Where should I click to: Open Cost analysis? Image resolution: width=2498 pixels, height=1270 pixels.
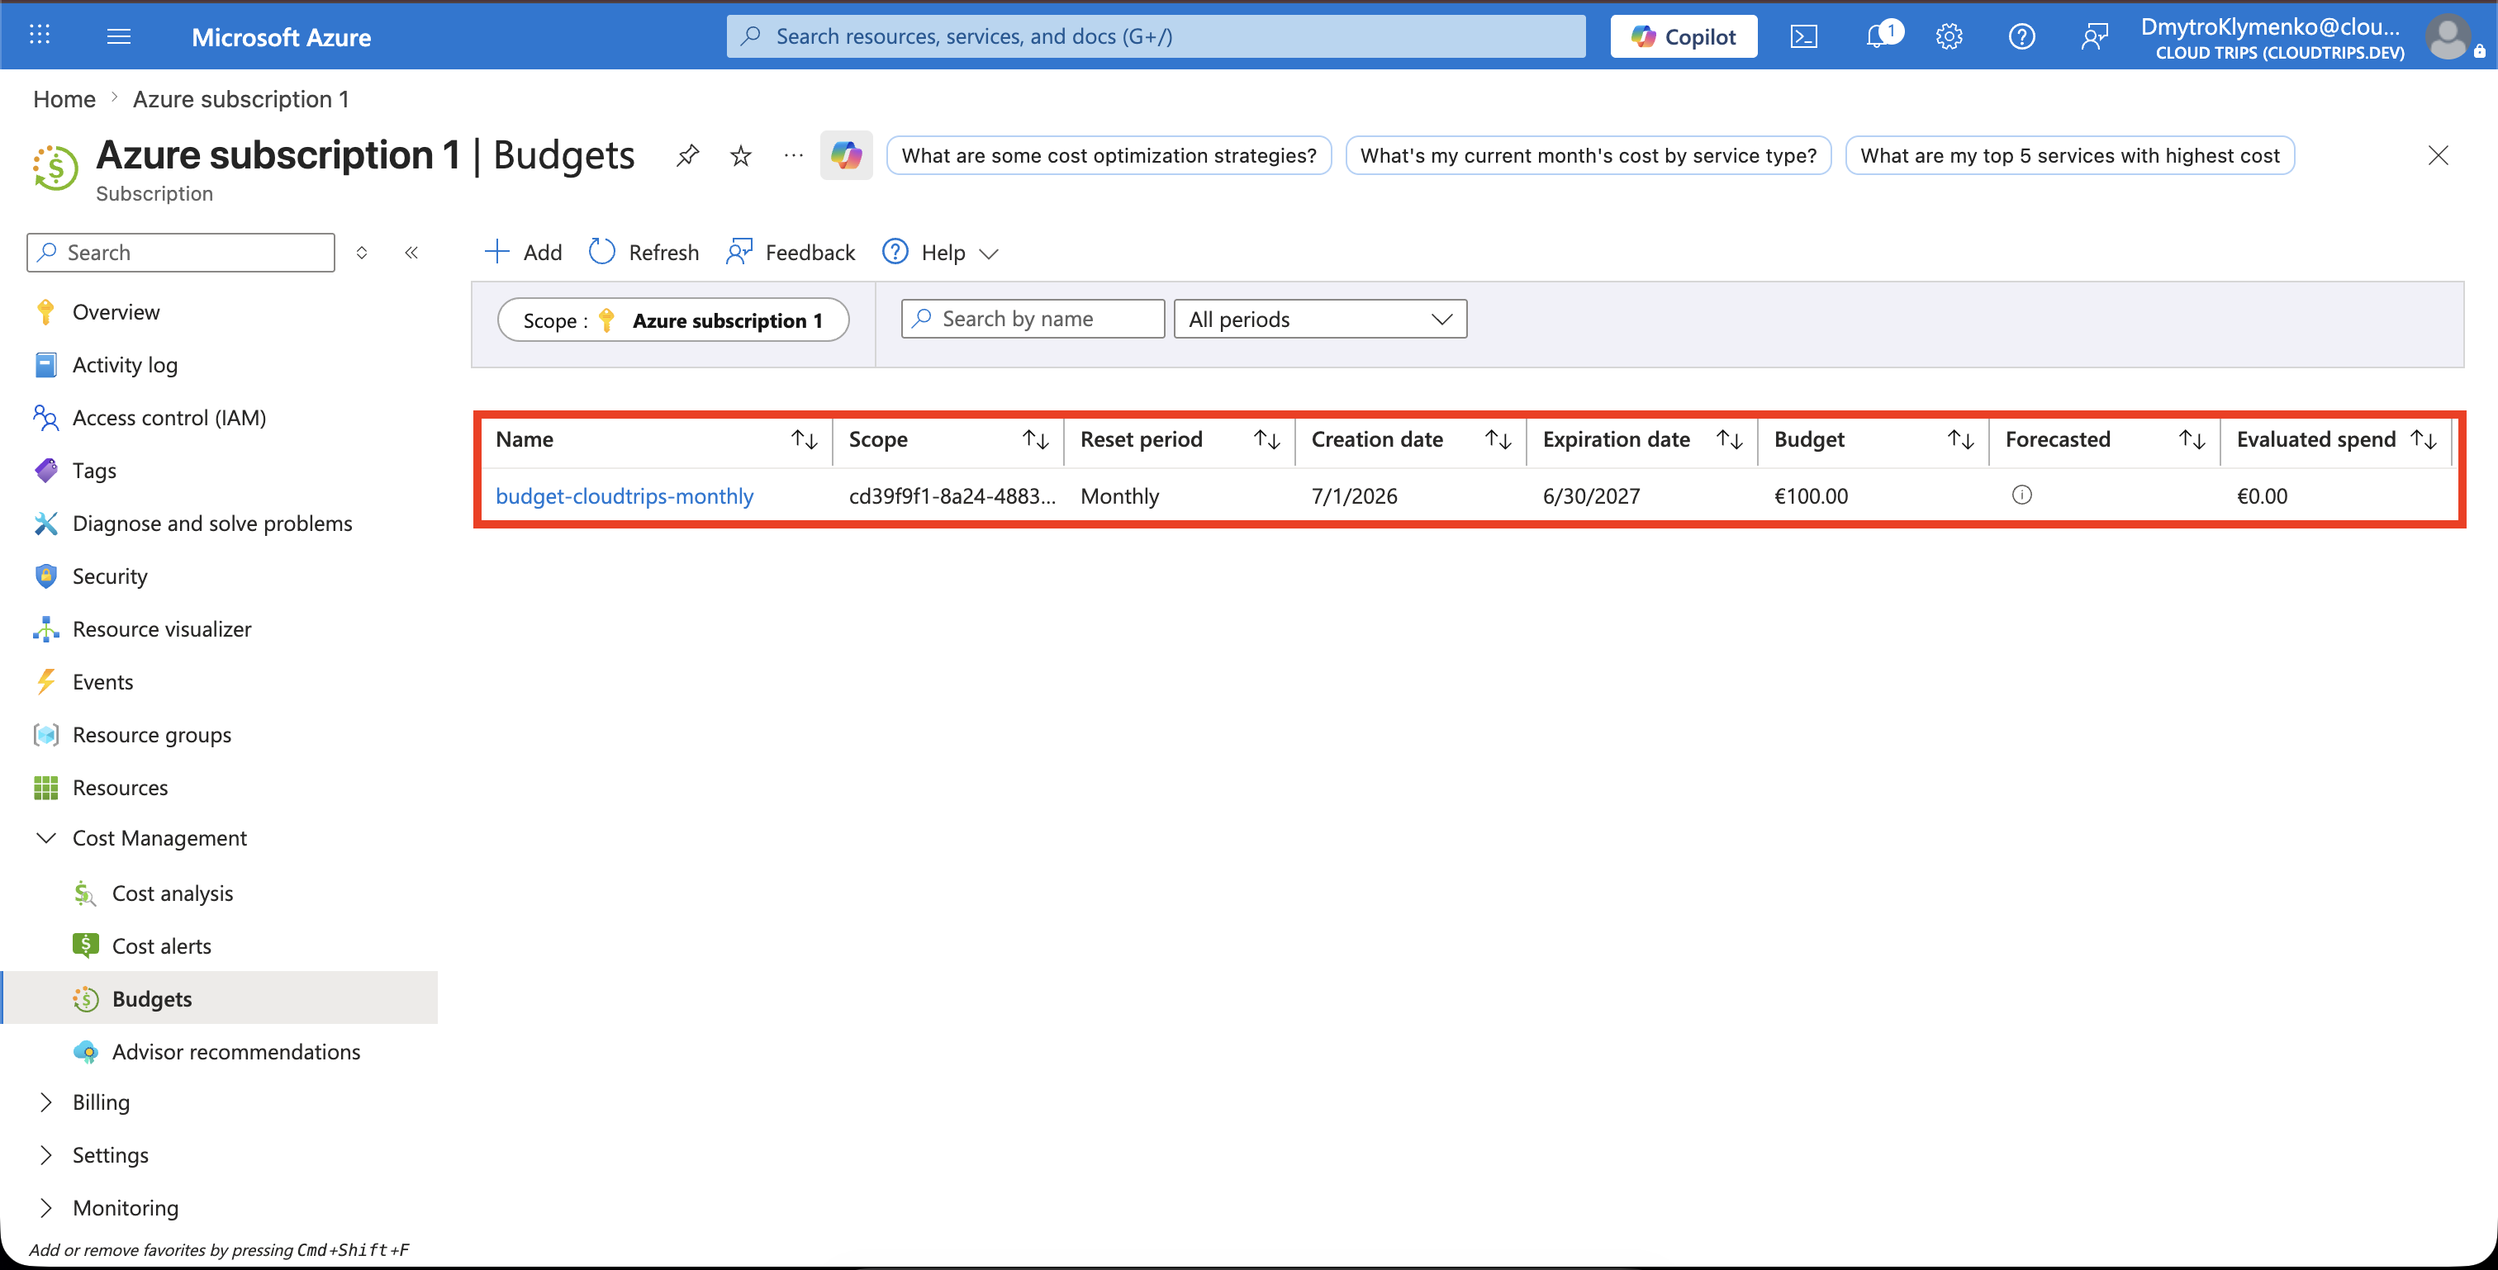point(173,893)
